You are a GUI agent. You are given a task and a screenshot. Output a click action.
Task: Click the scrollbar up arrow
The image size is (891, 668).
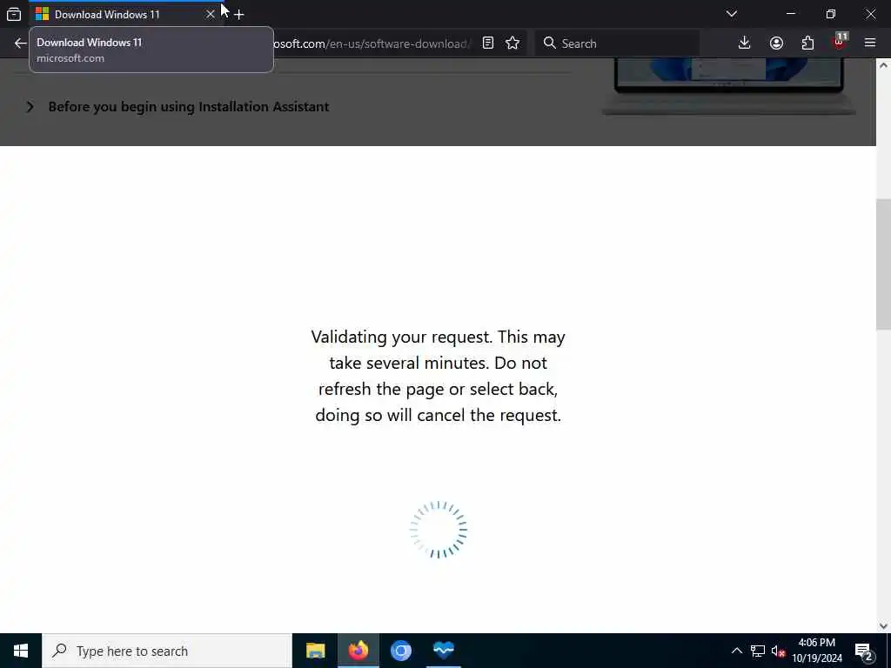click(883, 64)
